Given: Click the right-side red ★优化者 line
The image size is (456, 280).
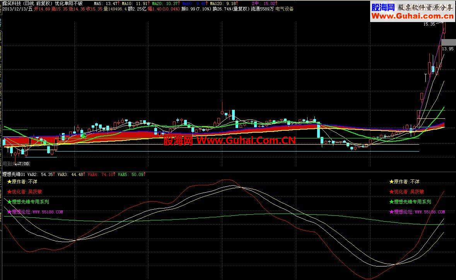Looking at the screenshot, I should pyautogui.click(x=406, y=192).
